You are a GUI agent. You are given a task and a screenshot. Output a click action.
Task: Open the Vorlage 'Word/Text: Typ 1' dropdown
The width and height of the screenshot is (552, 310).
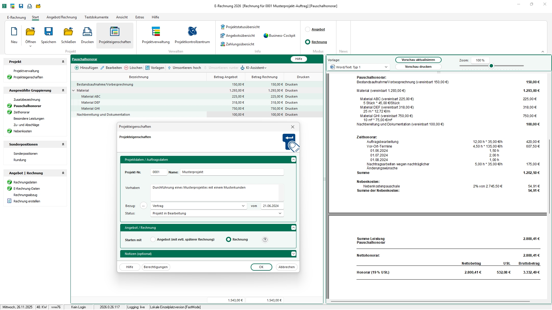pos(359,67)
